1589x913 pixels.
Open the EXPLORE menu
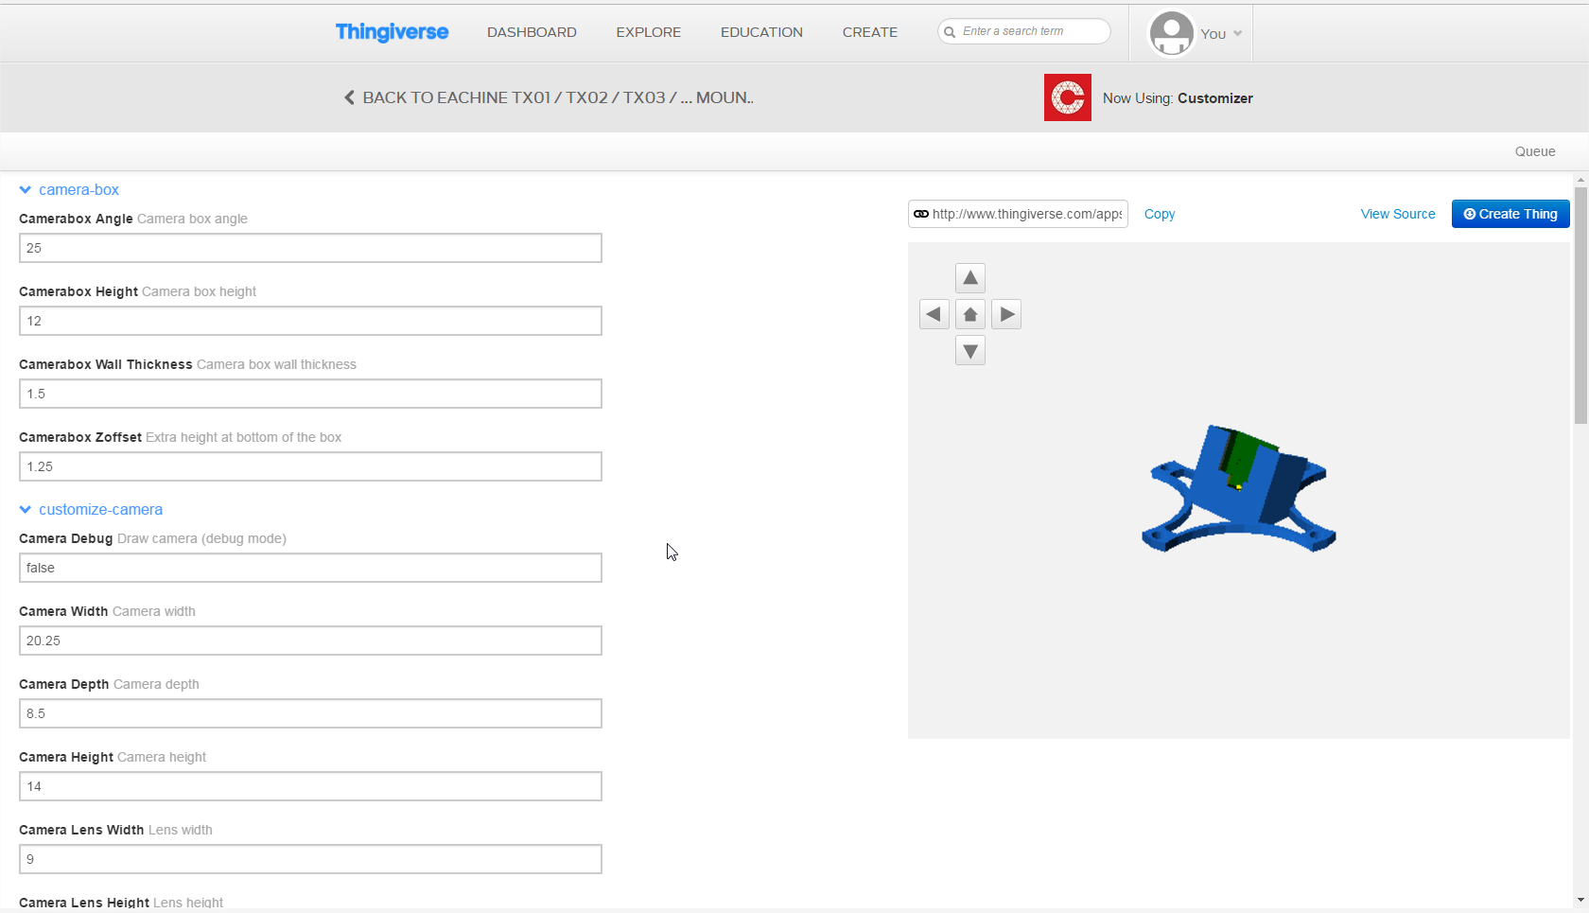648,32
